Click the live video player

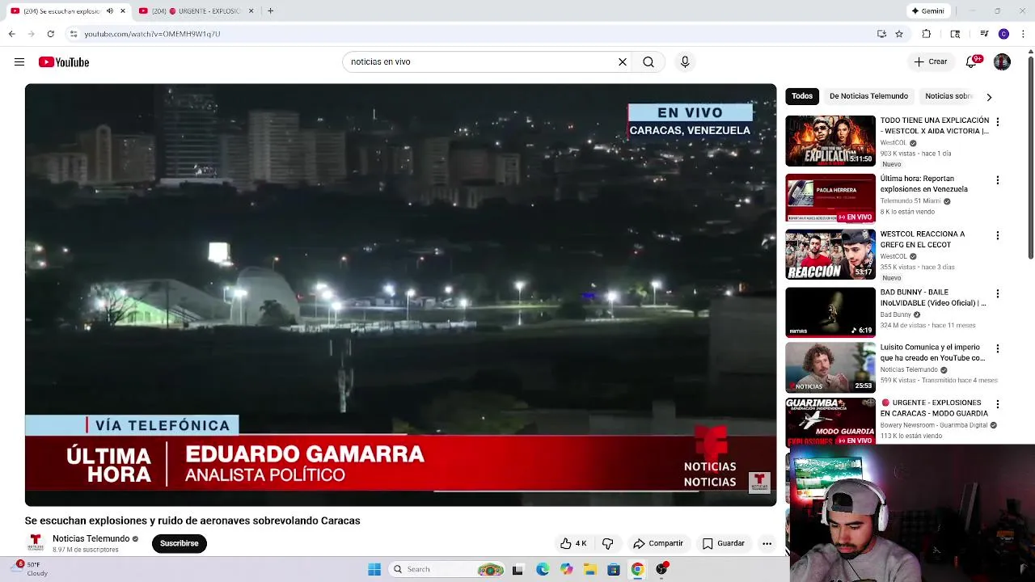coord(400,295)
